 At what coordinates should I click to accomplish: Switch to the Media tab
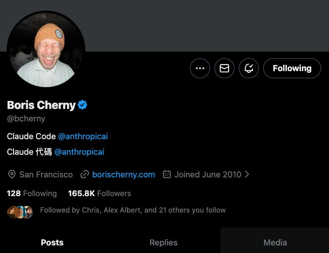click(275, 242)
